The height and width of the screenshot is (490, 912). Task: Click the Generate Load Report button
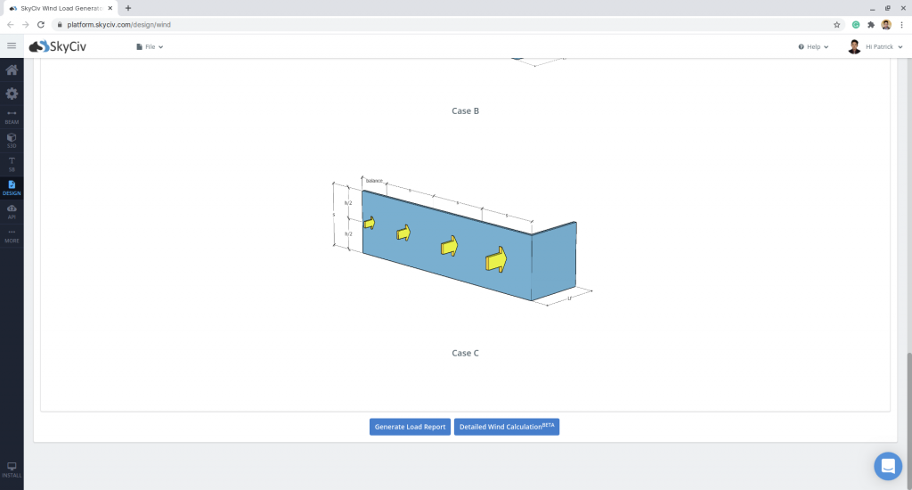410,427
